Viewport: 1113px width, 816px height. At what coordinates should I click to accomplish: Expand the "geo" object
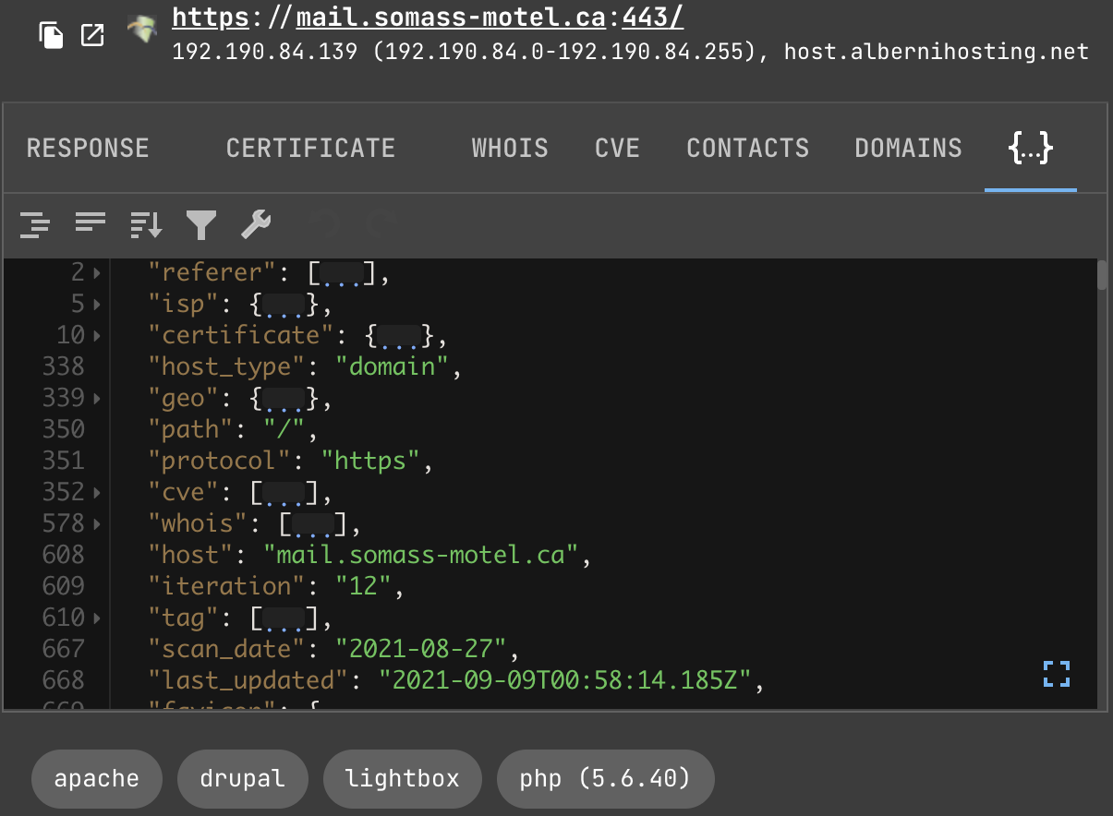(x=95, y=398)
